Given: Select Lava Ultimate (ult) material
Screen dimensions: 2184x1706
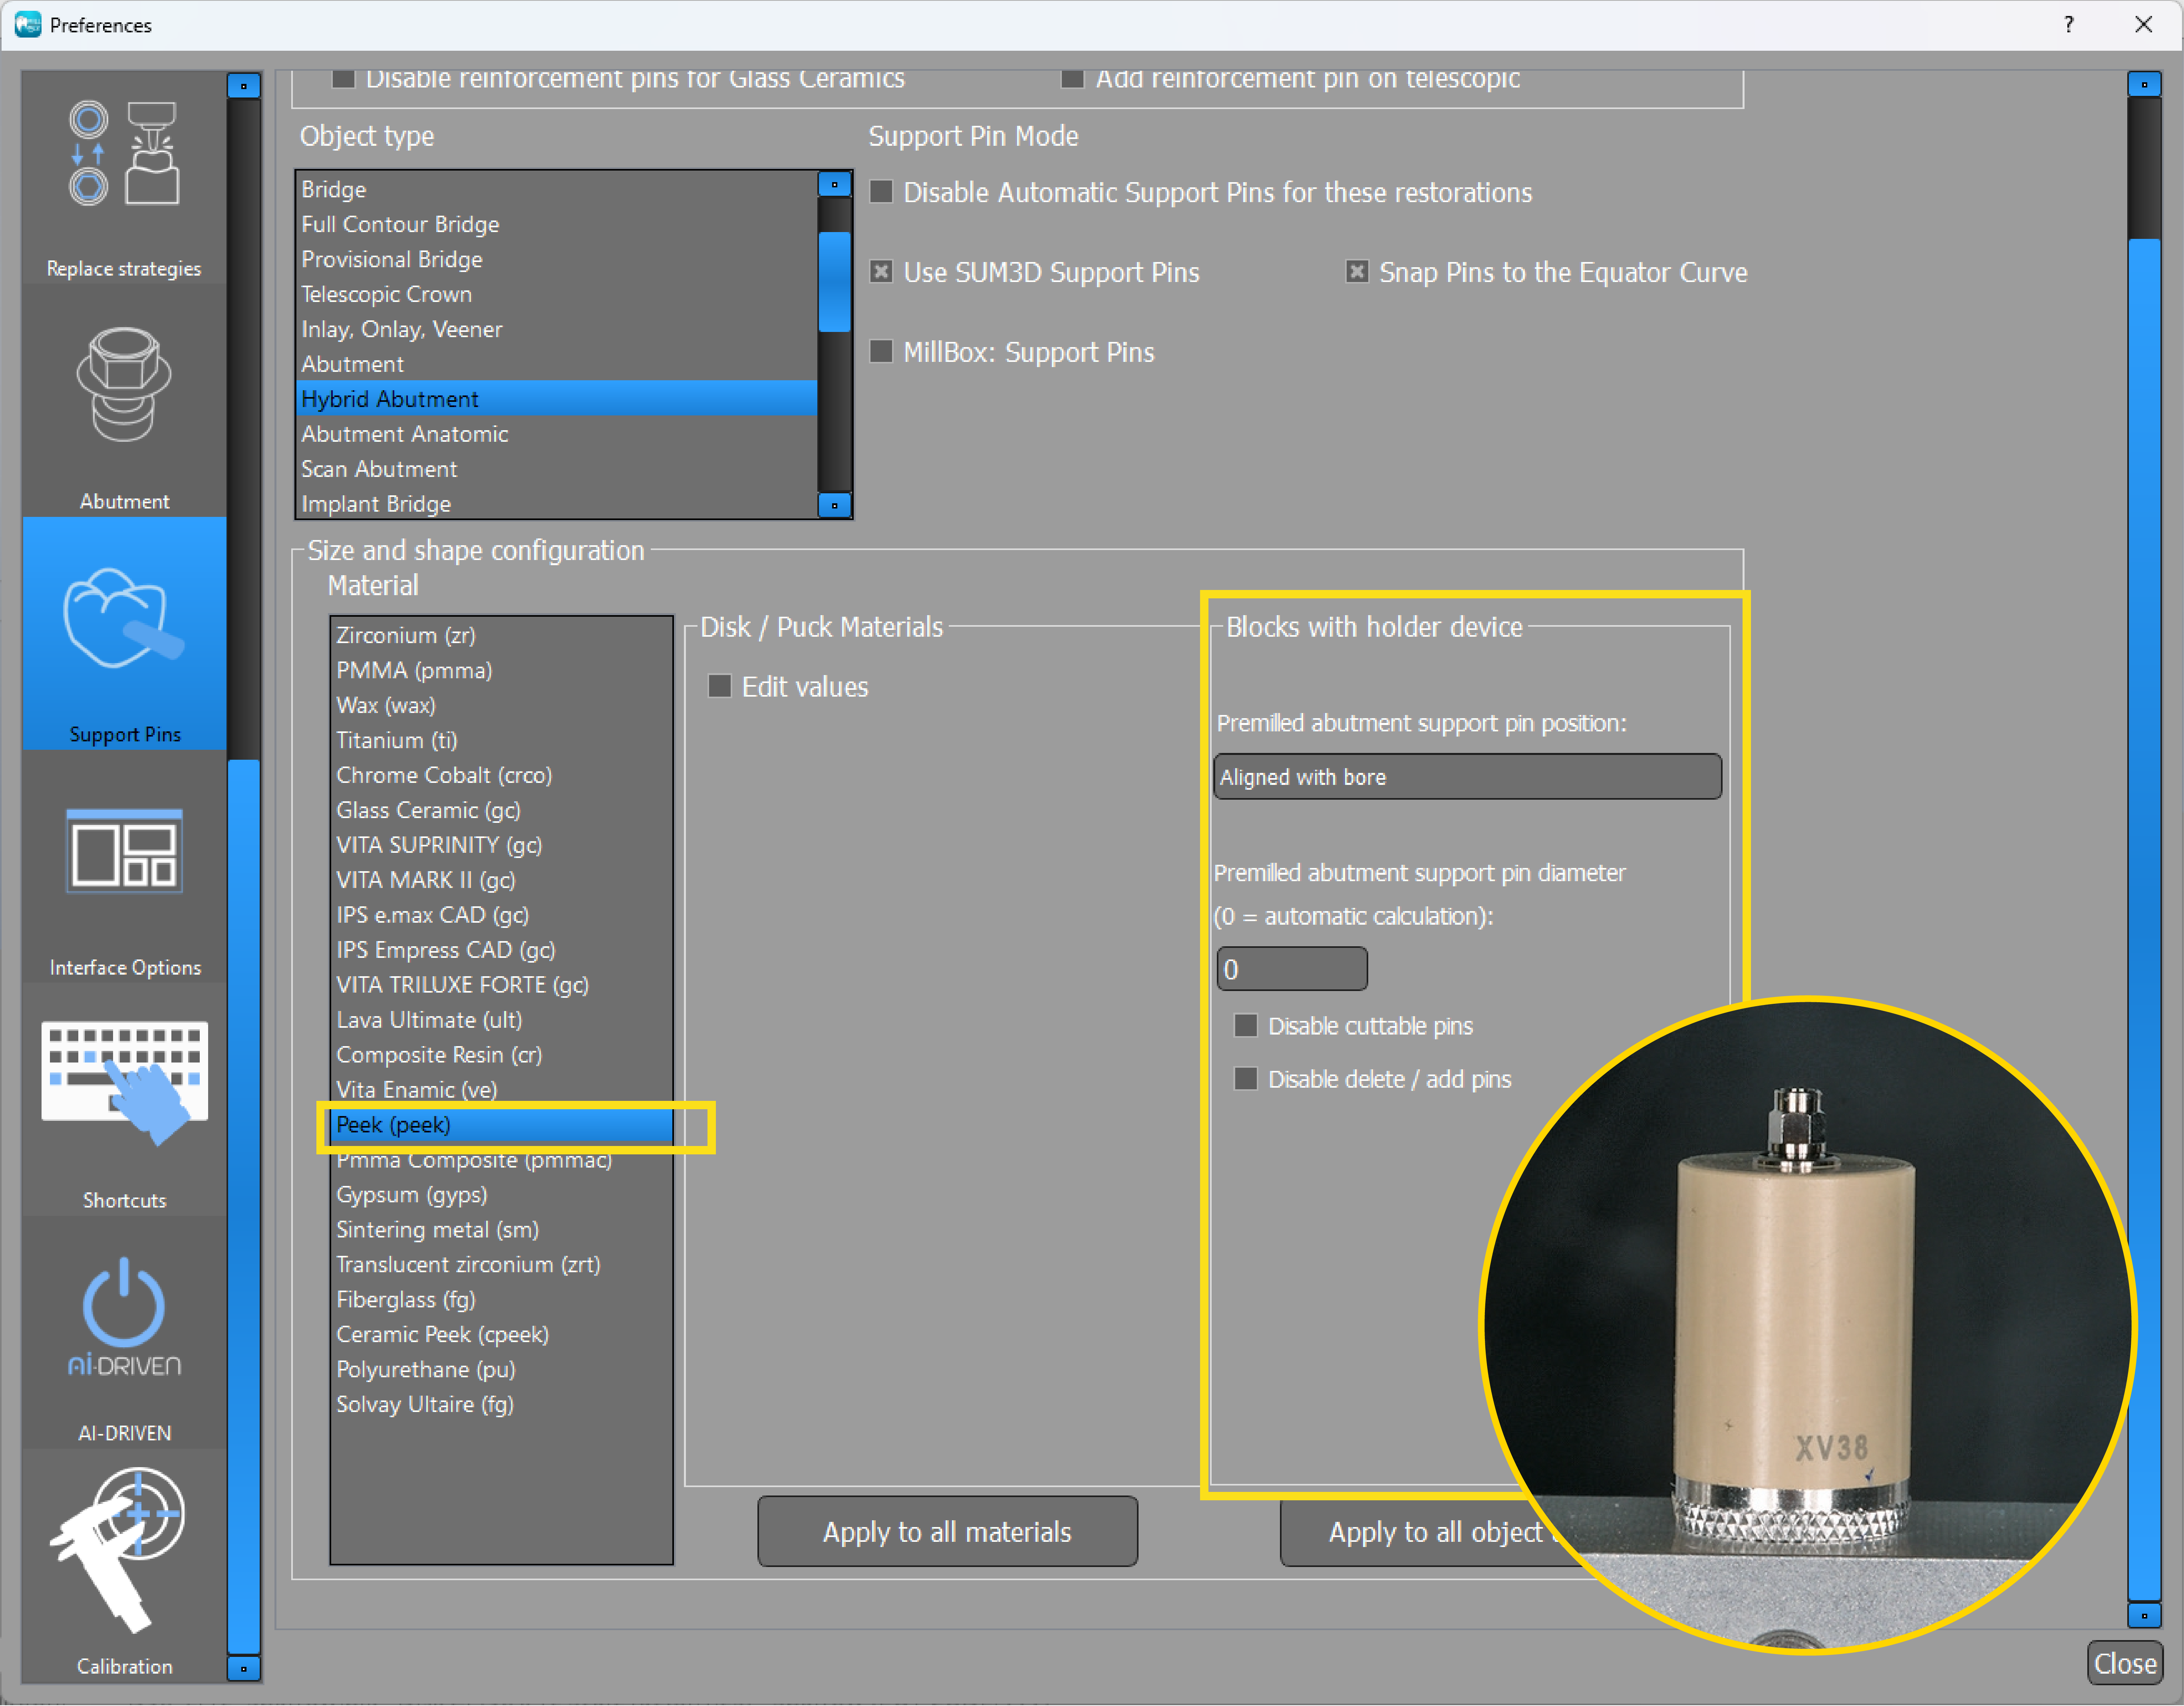Looking at the screenshot, I should [x=502, y=1020].
